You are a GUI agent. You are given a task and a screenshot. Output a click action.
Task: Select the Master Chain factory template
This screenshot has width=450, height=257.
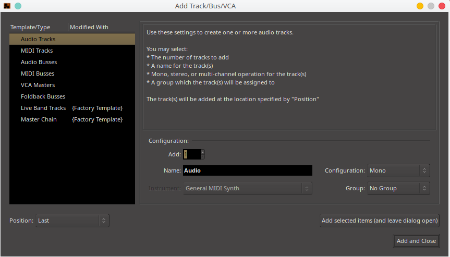39,119
